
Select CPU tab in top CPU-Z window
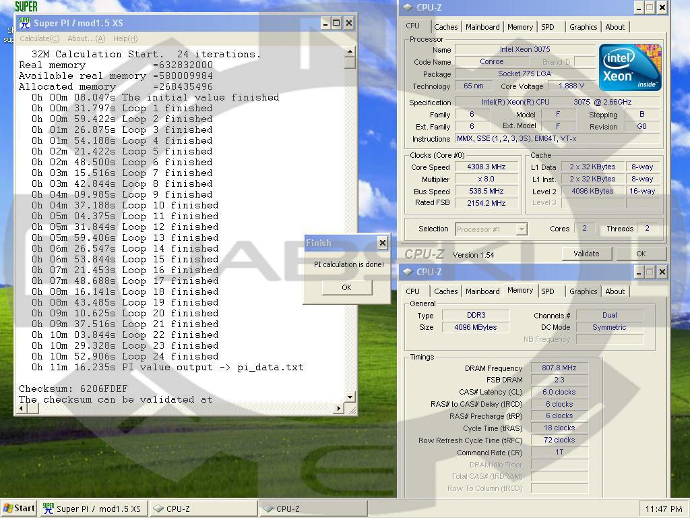click(x=413, y=26)
